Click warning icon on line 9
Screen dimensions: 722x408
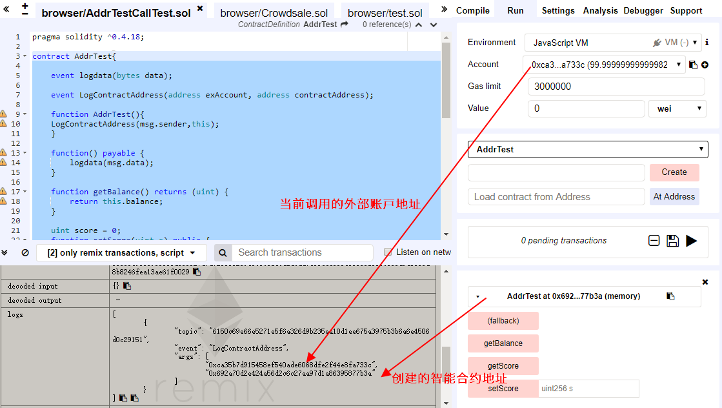[x=4, y=114]
